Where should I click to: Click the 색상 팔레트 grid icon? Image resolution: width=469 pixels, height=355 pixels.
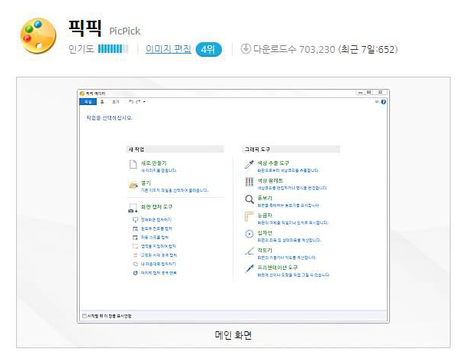tap(249, 182)
